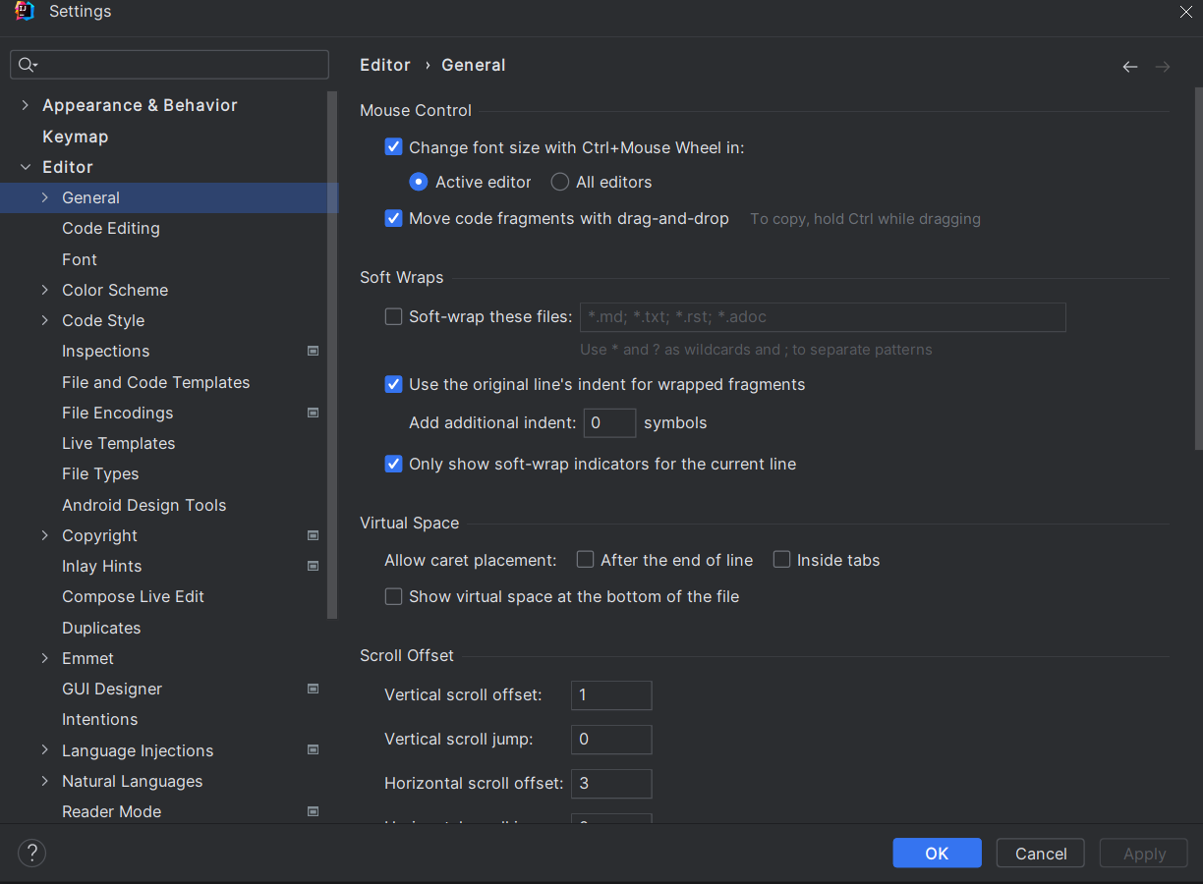The image size is (1203, 884).
Task: Click the back navigation arrow icon
Action: coord(1130,67)
